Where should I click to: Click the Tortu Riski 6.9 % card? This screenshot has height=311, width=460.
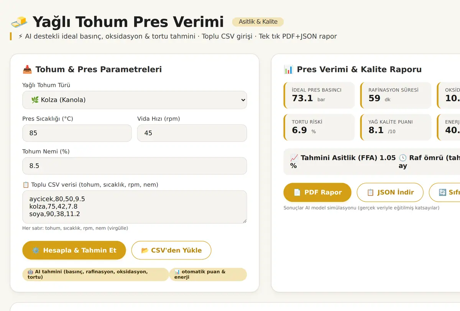pos(319,127)
